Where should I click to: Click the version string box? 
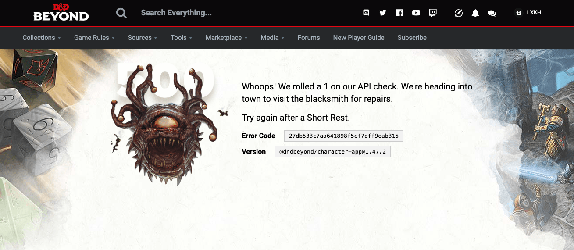coord(333,152)
